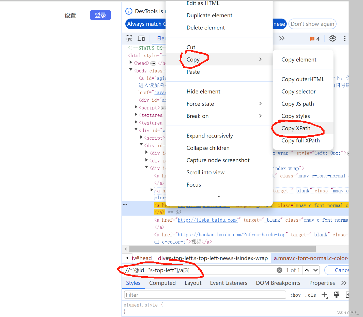This screenshot has width=363, height=317.
Task: Choose Copy styles option
Action: (x=303, y=116)
